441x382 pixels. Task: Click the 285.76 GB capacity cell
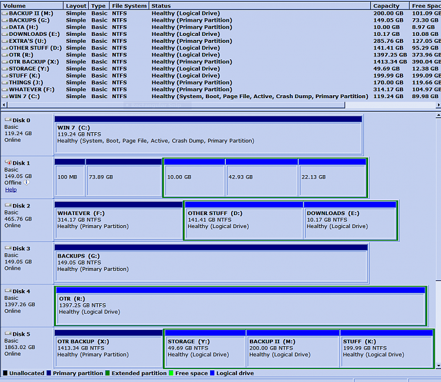point(389,41)
